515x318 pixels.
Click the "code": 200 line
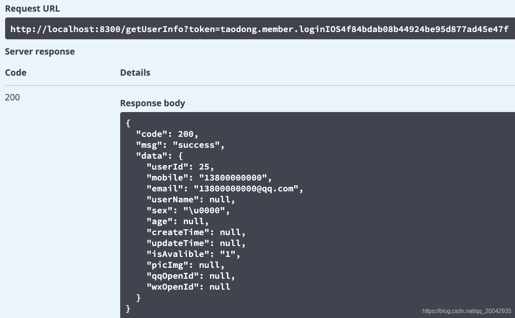pyautogui.click(x=167, y=134)
